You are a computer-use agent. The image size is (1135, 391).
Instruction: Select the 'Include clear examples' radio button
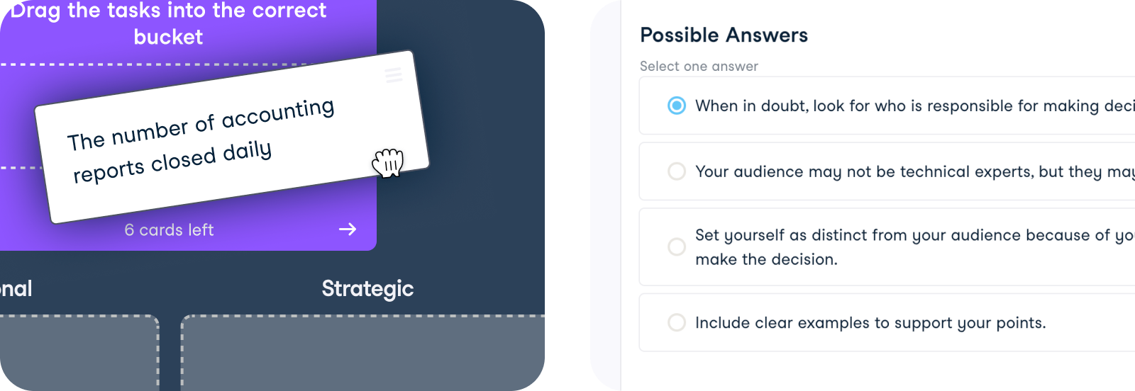tap(677, 322)
